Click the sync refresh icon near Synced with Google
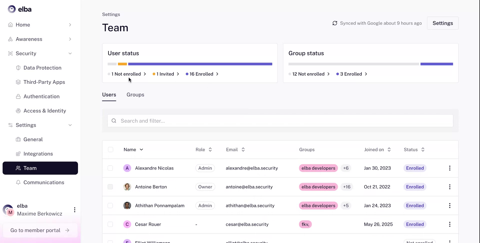 [x=335, y=23]
